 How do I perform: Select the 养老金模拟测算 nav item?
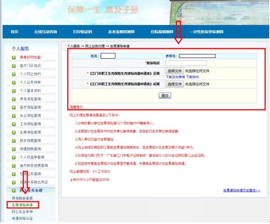click(121, 32)
